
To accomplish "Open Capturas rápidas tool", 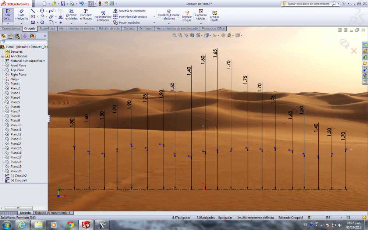I will (x=201, y=15).
